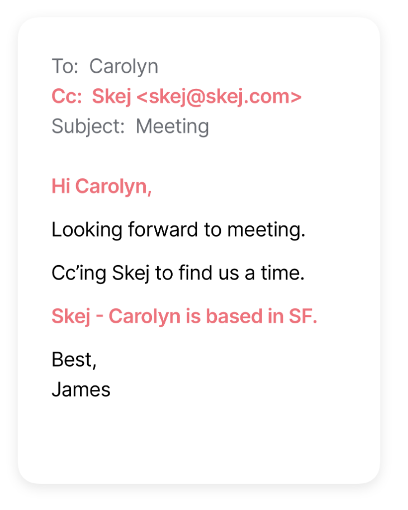Click the "To:" field label
Viewport: 408px width, 510px height.
point(65,67)
